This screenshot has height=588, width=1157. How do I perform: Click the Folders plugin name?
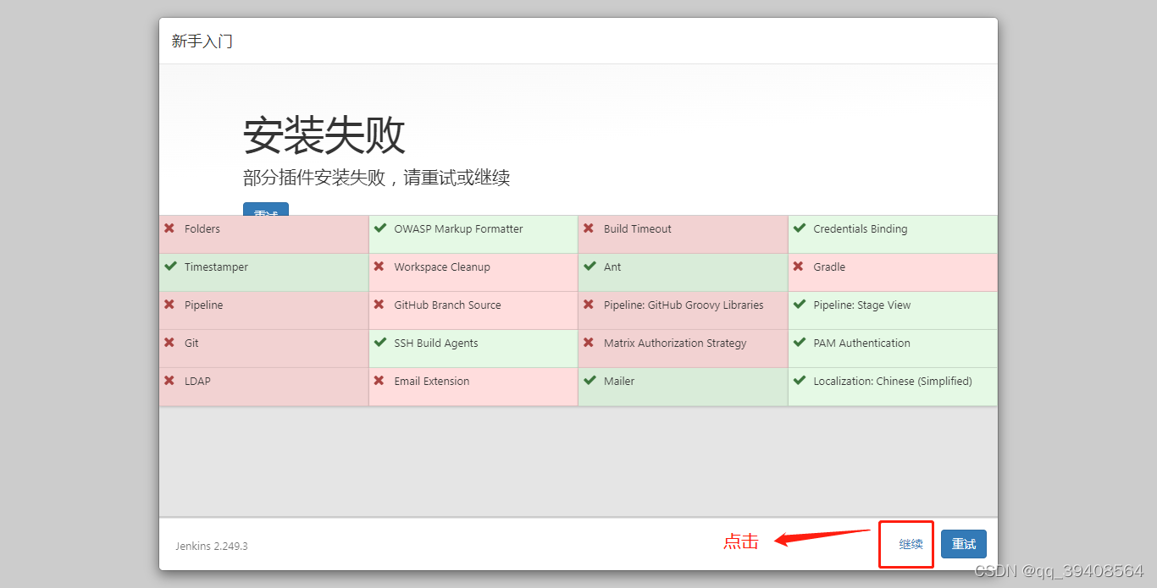202,229
